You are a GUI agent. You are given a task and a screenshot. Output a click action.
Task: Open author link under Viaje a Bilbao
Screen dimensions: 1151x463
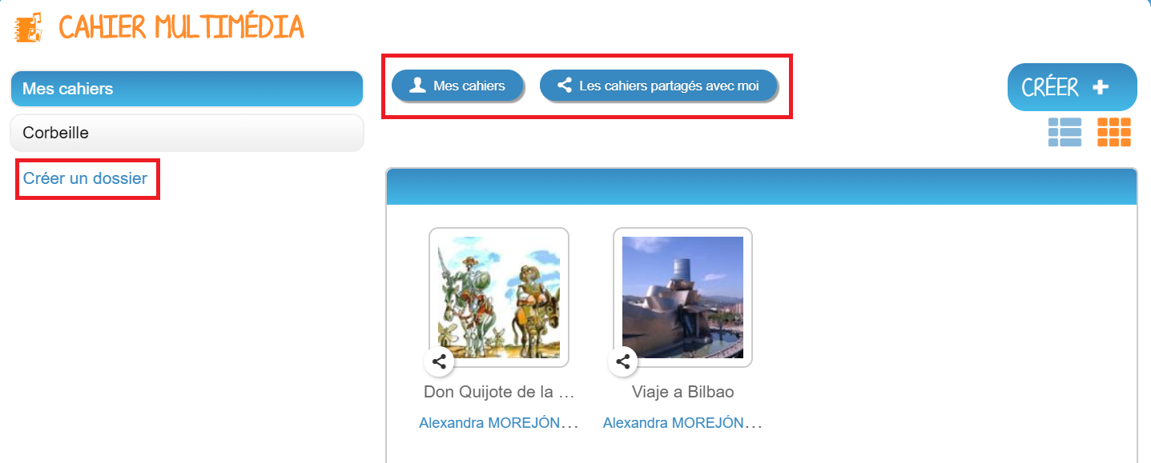[x=683, y=423]
